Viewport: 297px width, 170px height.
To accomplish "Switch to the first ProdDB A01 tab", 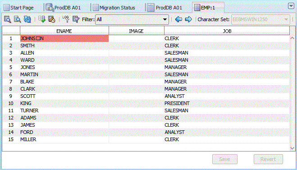I will (64, 8).
